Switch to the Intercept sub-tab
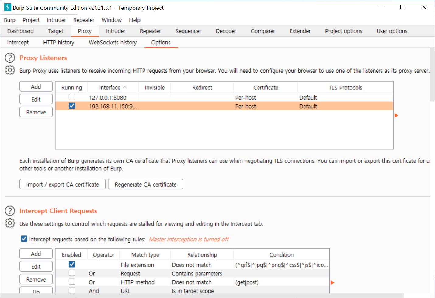The height and width of the screenshot is (298, 435). (x=18, y=43)
